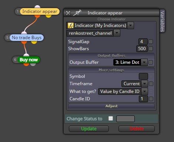The height and width of the screenshot is (142, 174).
Task: Edit the ShowBars value 500
Action: click(x=142, y=49)
